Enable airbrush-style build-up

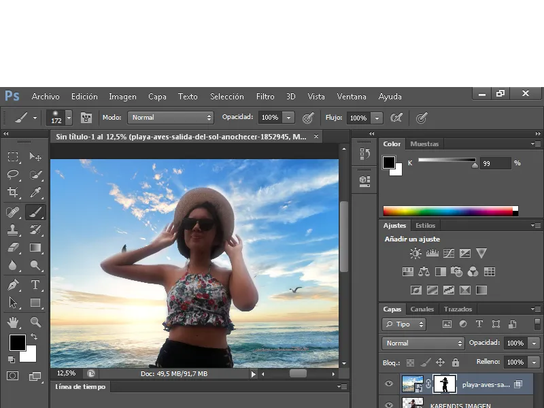click(396, 118)
